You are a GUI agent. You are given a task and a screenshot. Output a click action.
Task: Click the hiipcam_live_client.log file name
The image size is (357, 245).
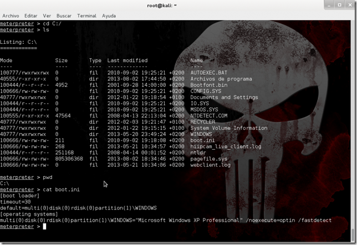coord(226,146)
